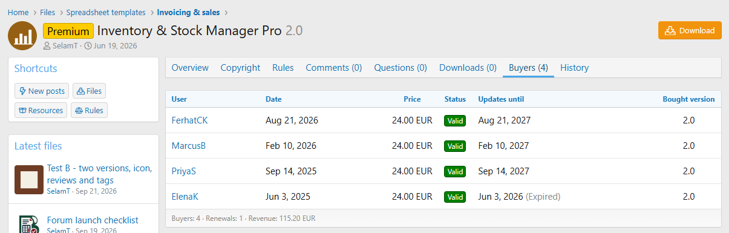Image resolution: width=729 pixels, height=233 pixels.
Task: Click Valid status badge in FerhatCK row
Action: tap(455, 120)
